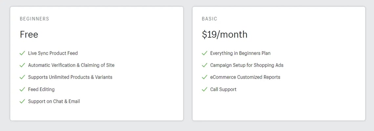
Task: Click Automatic Verification & Claiming of Site text
Action: [x=71, y=65]
